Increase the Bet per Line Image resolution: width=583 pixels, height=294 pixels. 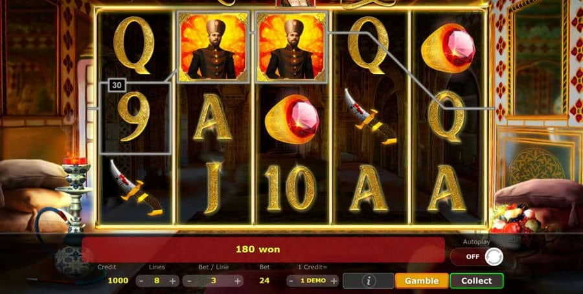pos(238,280)
